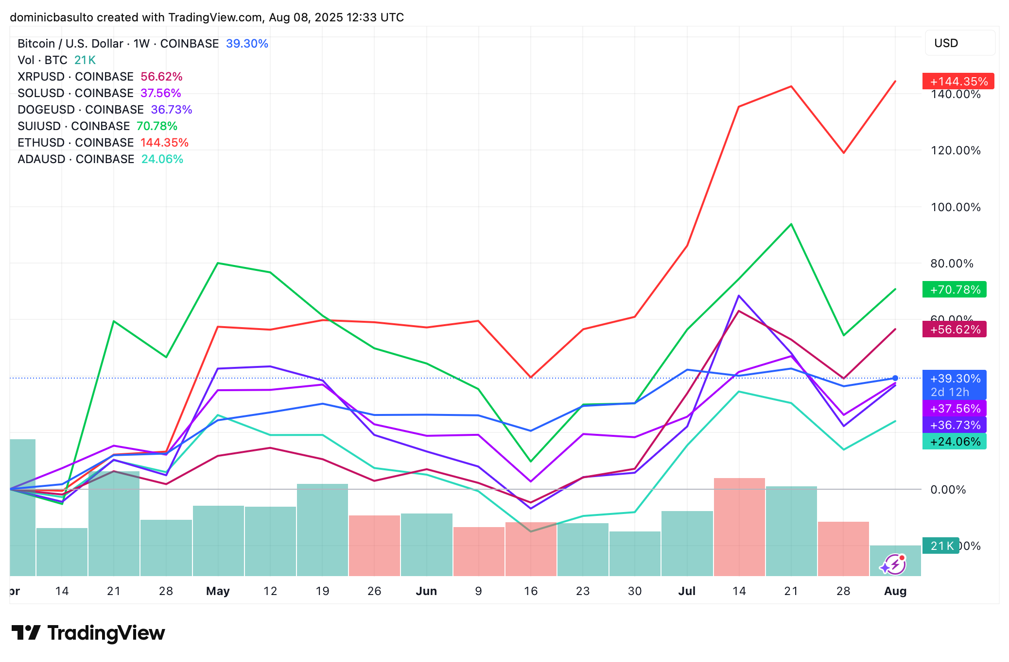Click the 2d 12h countdown label
Image resolution: width=1009 pixels, height=662 pixels.
(950, 392)
